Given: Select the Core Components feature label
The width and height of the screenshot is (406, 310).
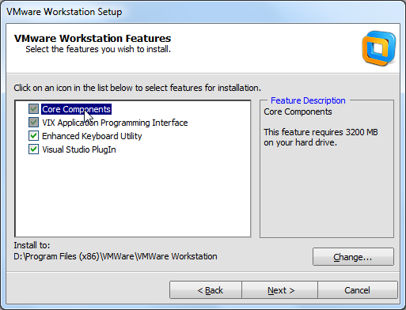Looking at the screenshot, I should pos(76,109).
